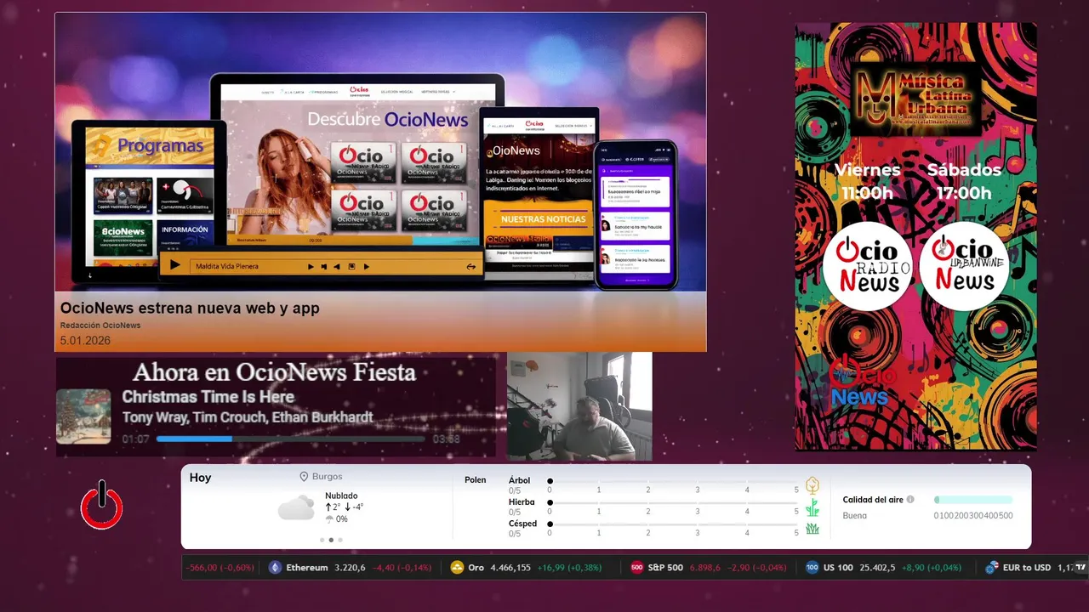Click the up arrow beside 2° temperature
The width and height of the screenshot is (1089, 612).
tap(328, 507)
